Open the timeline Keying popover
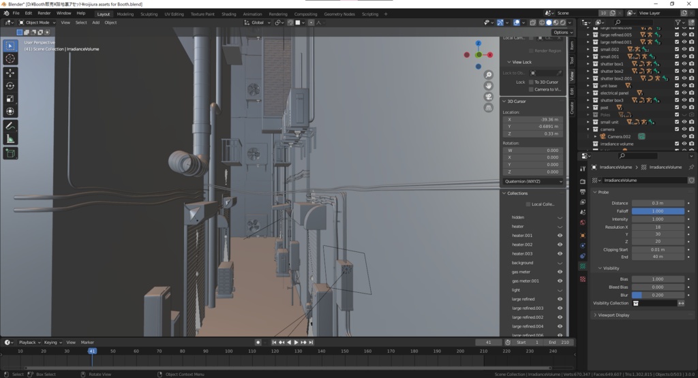Viewport: 698px width, 378px height. [x=52, y=343]
